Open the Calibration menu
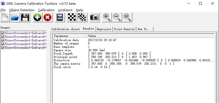The width and height of the screenshot is (219, 103). (46, 10)
